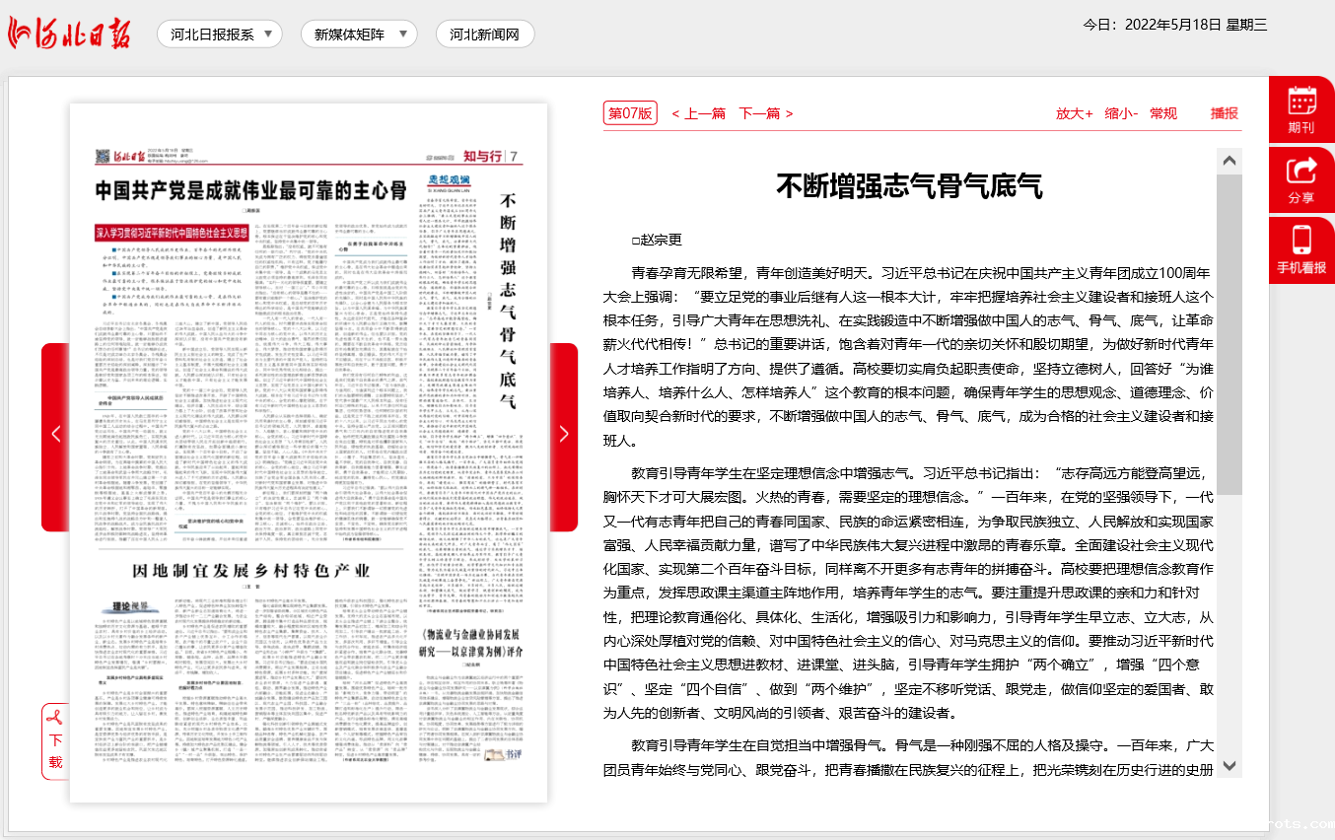Image resolution: width=1335 pixels, height=840 pixels.
Task: Download the page PDF via 下载 icon
Action: tap(55, 740)
